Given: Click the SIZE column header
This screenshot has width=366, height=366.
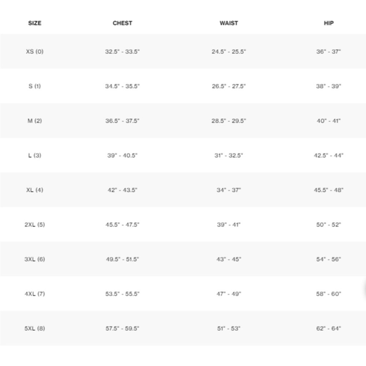Looking at the screenshot, I should [35, 23].
